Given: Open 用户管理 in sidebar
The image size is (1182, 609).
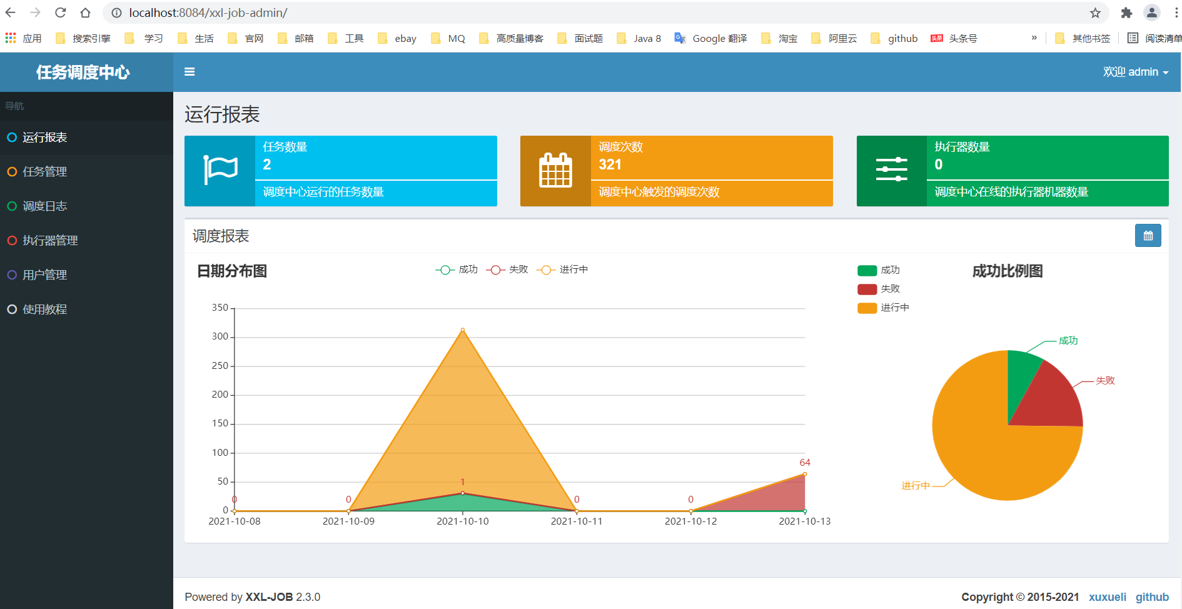Looking at the screenshot, I should click(x=86, y=274).
